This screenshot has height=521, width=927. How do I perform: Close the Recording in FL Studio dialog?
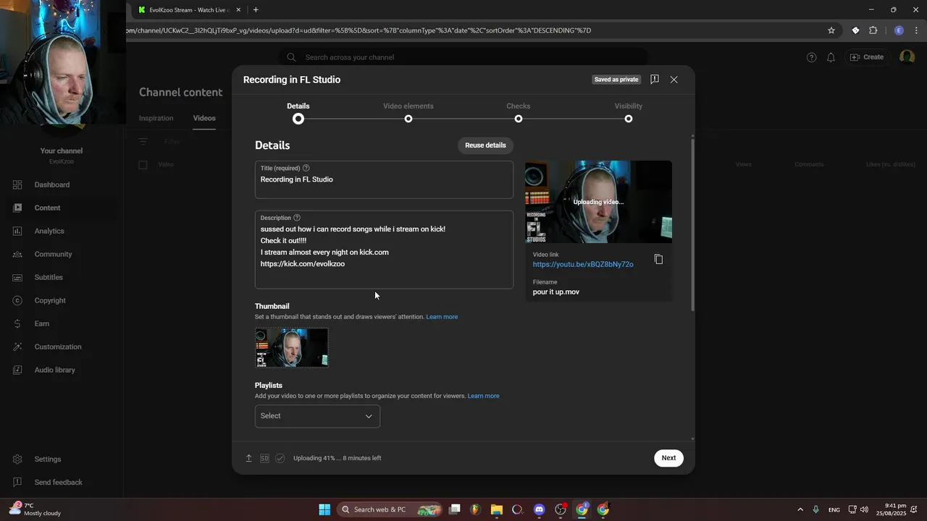(x=674, y=80)
